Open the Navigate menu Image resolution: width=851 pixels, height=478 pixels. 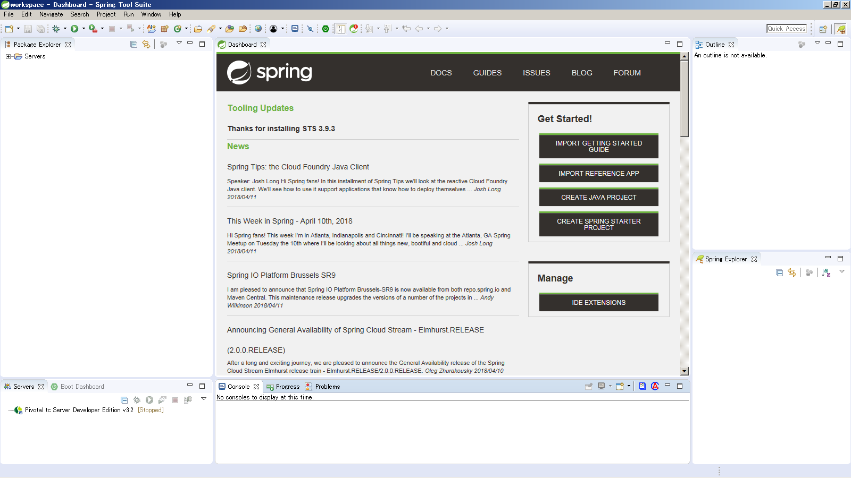tap(51, 14)
